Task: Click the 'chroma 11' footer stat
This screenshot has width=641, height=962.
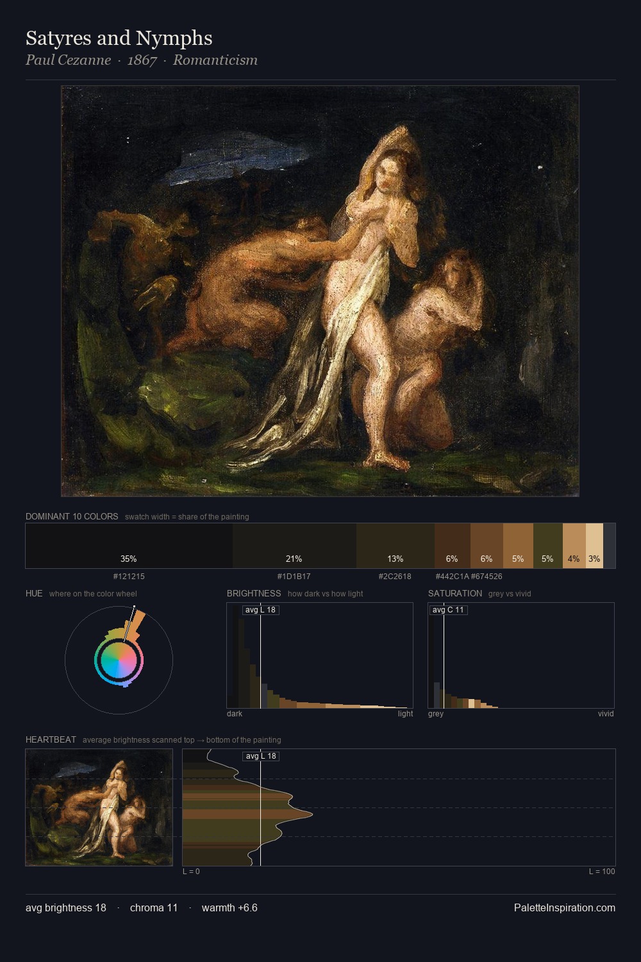Action: (x=154, y=907)
